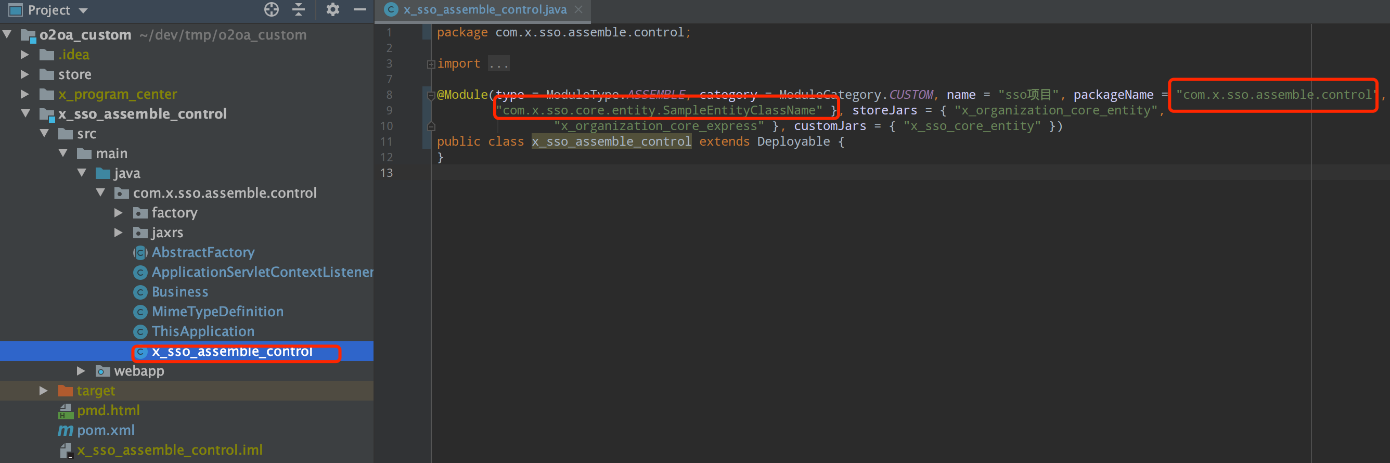Click the Java class icon on editor tab
The height and width of the screenshot is (463, 1390).
391,10
